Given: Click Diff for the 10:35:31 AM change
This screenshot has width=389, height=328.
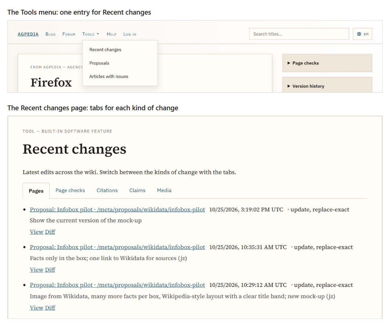Looking at the screenshot, I should [50, 270].
